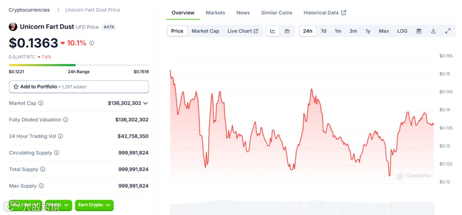Open the calendar date range picker

point(419,31)
